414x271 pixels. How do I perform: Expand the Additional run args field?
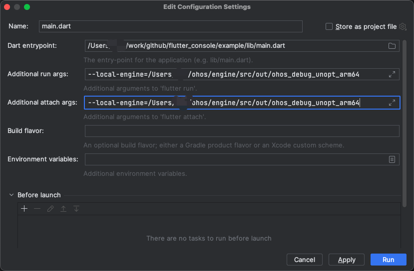[x=392, y=74]
